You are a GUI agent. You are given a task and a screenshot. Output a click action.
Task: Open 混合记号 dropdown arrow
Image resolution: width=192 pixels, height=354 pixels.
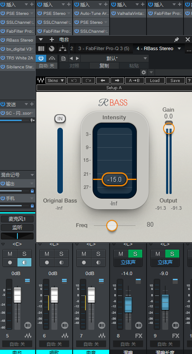[x=32, y=175]
